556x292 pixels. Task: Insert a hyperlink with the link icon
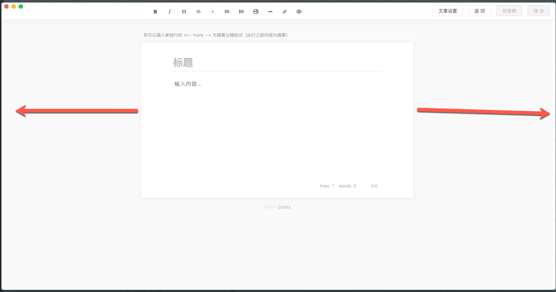click(x=284, y=11)
